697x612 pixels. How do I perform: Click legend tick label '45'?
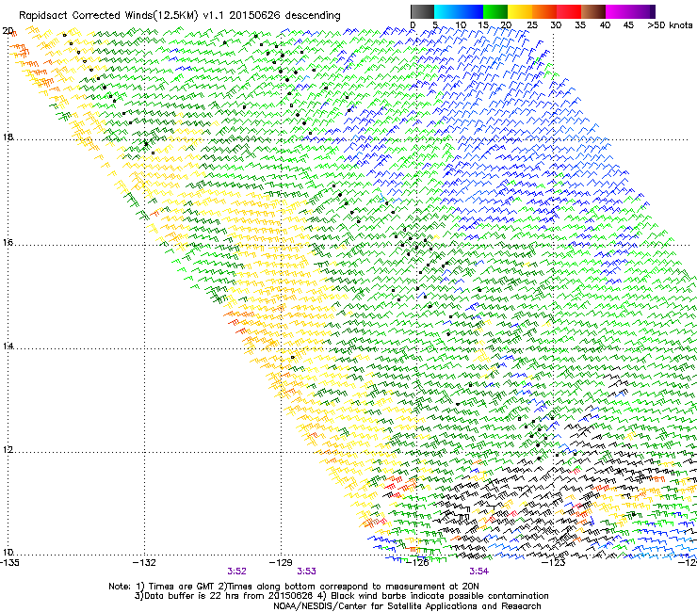pos(628,25)
